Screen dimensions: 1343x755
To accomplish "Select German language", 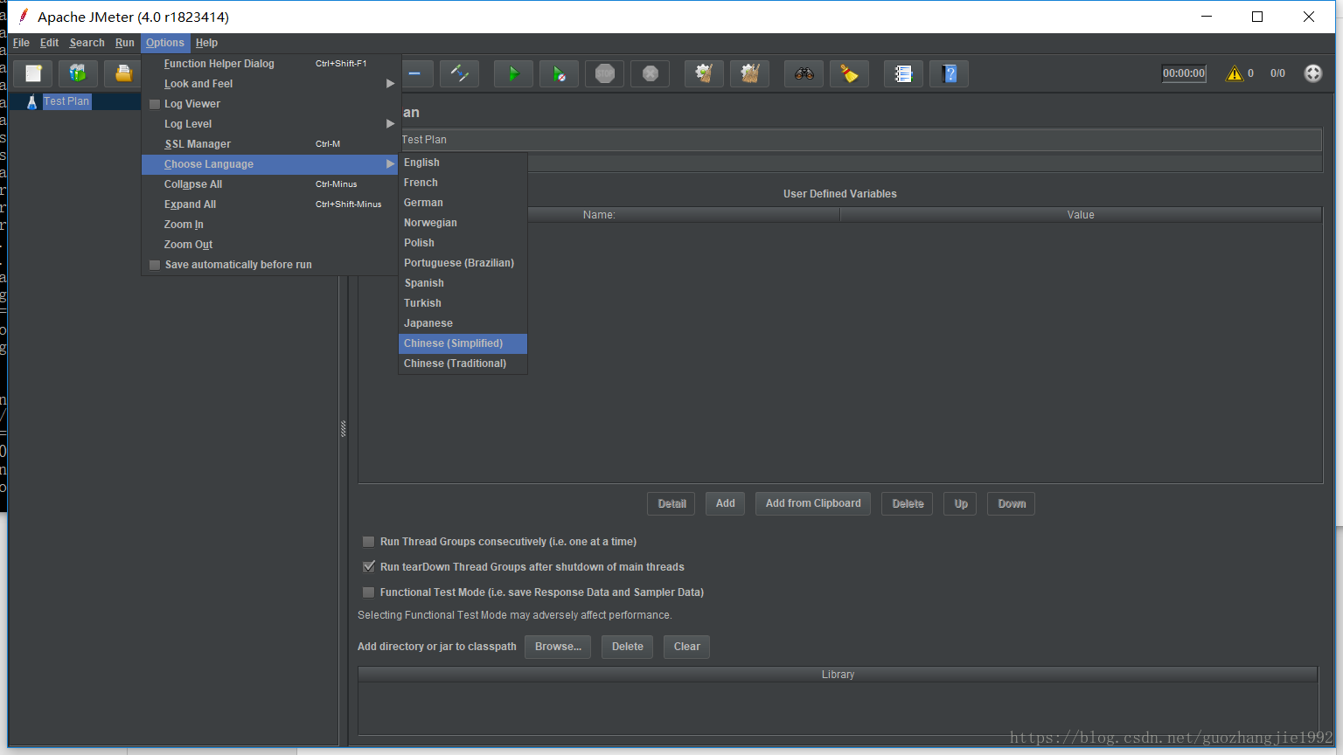I will (463, 203).
